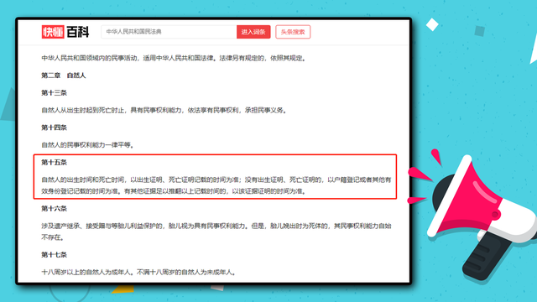This screenshot has height=302, width=537.
Task: Click the 第十三条 heading
Action: 54,93
